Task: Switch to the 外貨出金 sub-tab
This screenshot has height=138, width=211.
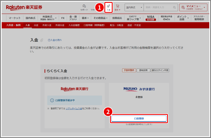Action: (x=60, y=25)
